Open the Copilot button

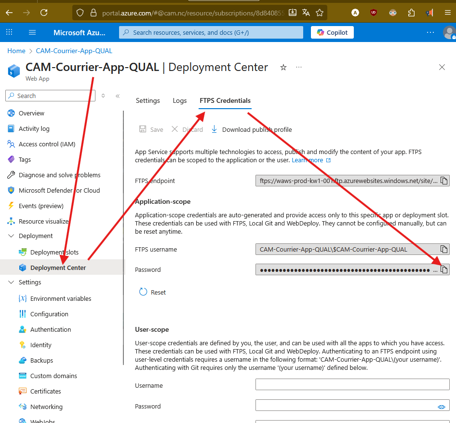click(332, 32)
